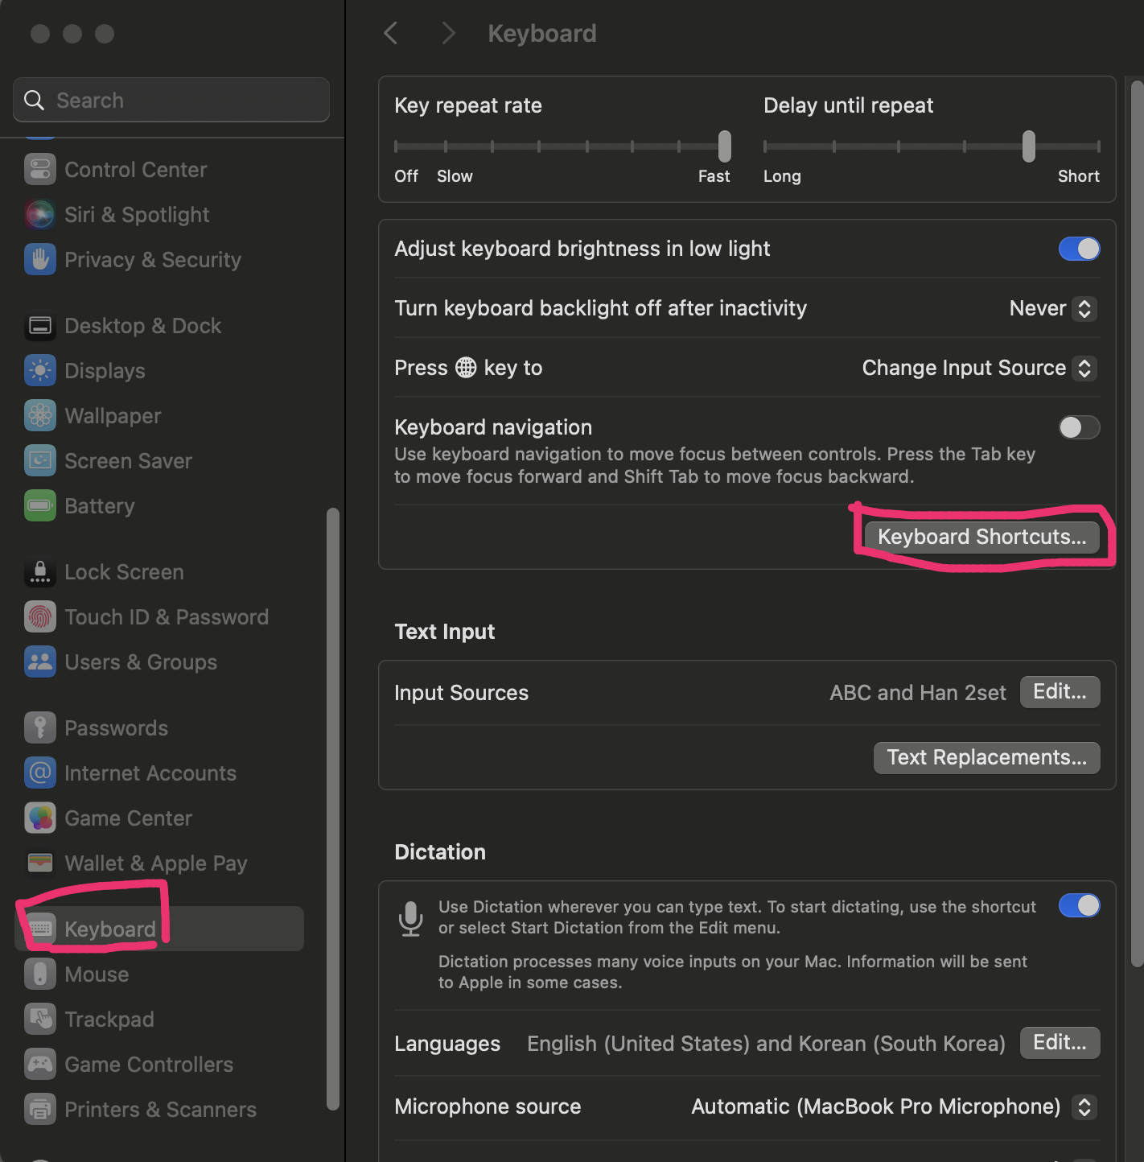This screenshot has width=1144, height=1162.
Task: Open Text Replacements
Action: tap(986, 758)
